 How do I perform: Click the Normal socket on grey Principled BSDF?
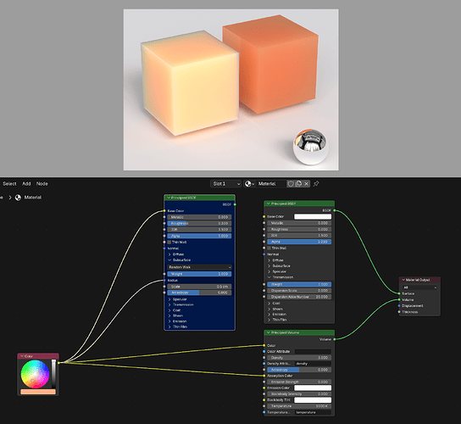(264, 254)
